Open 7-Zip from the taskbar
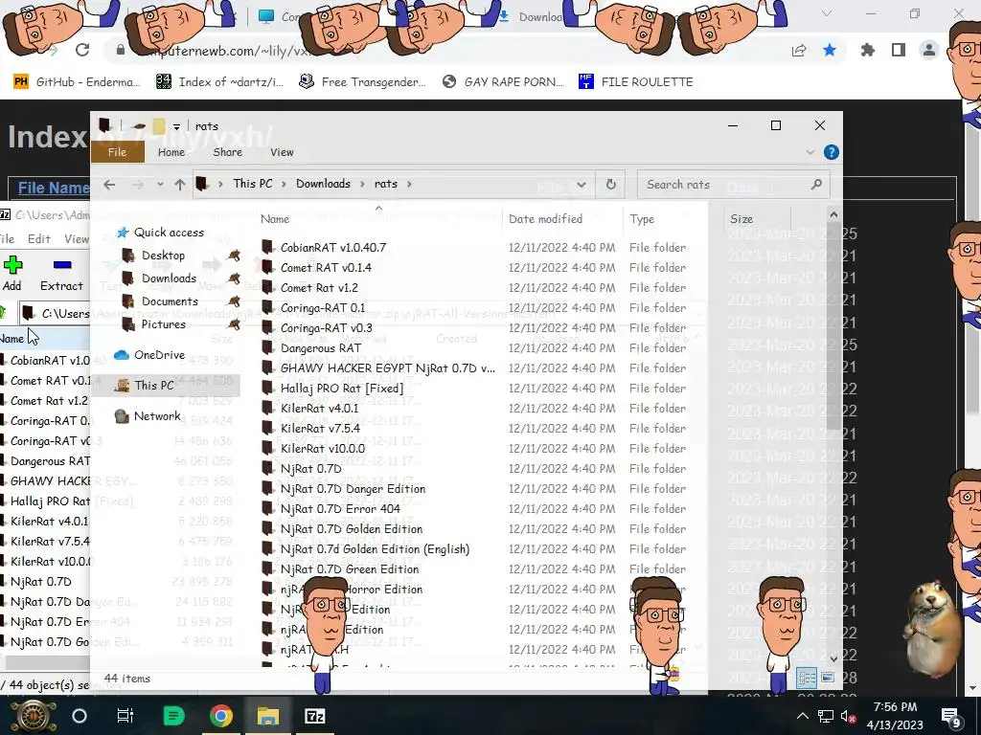 tap(314, 716)
